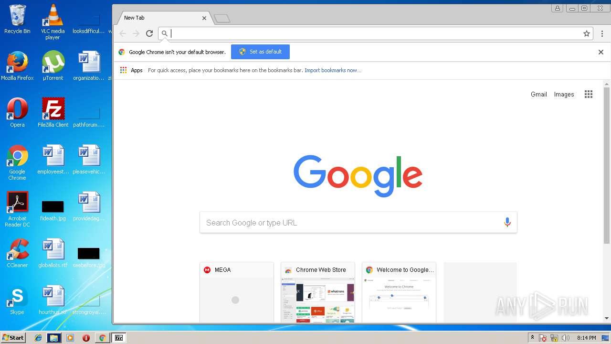Open the Images link

(x=564, y=94)
